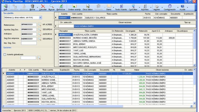
Task: Search account for Anticipos field
Action: (40, 34)
